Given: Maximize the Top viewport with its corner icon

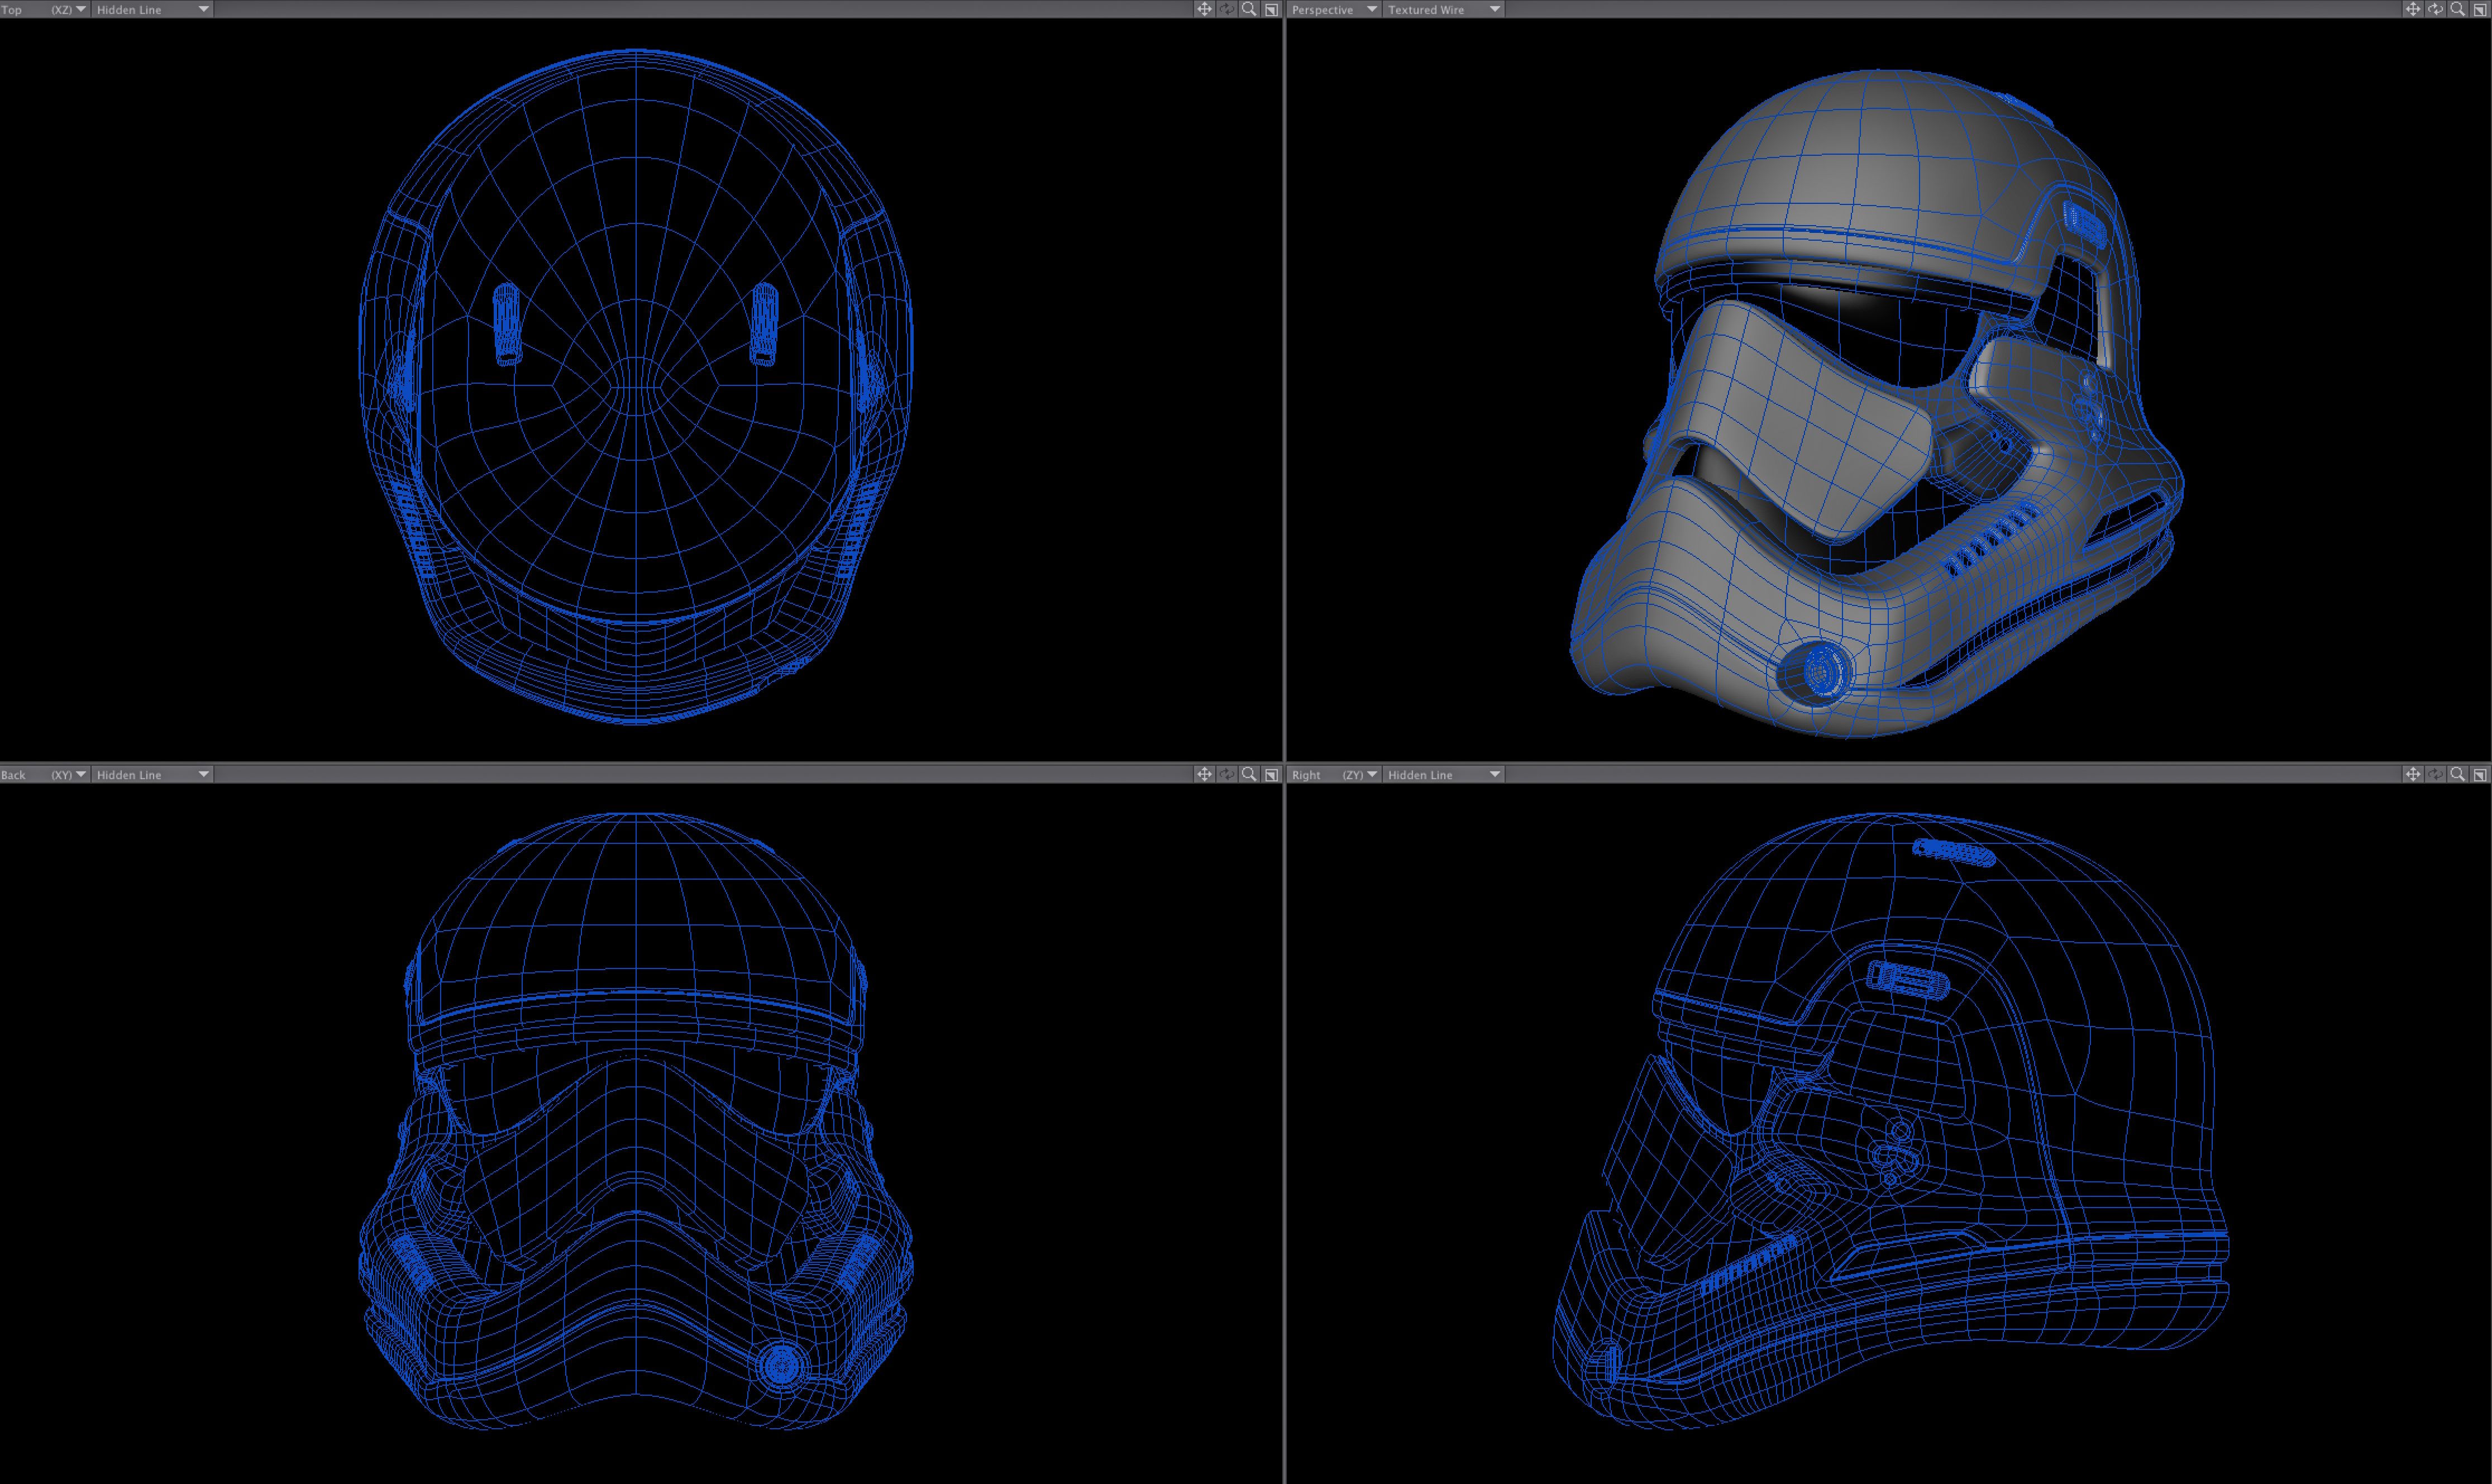Looking at the screenshot, I should (x=1272, y=9).
